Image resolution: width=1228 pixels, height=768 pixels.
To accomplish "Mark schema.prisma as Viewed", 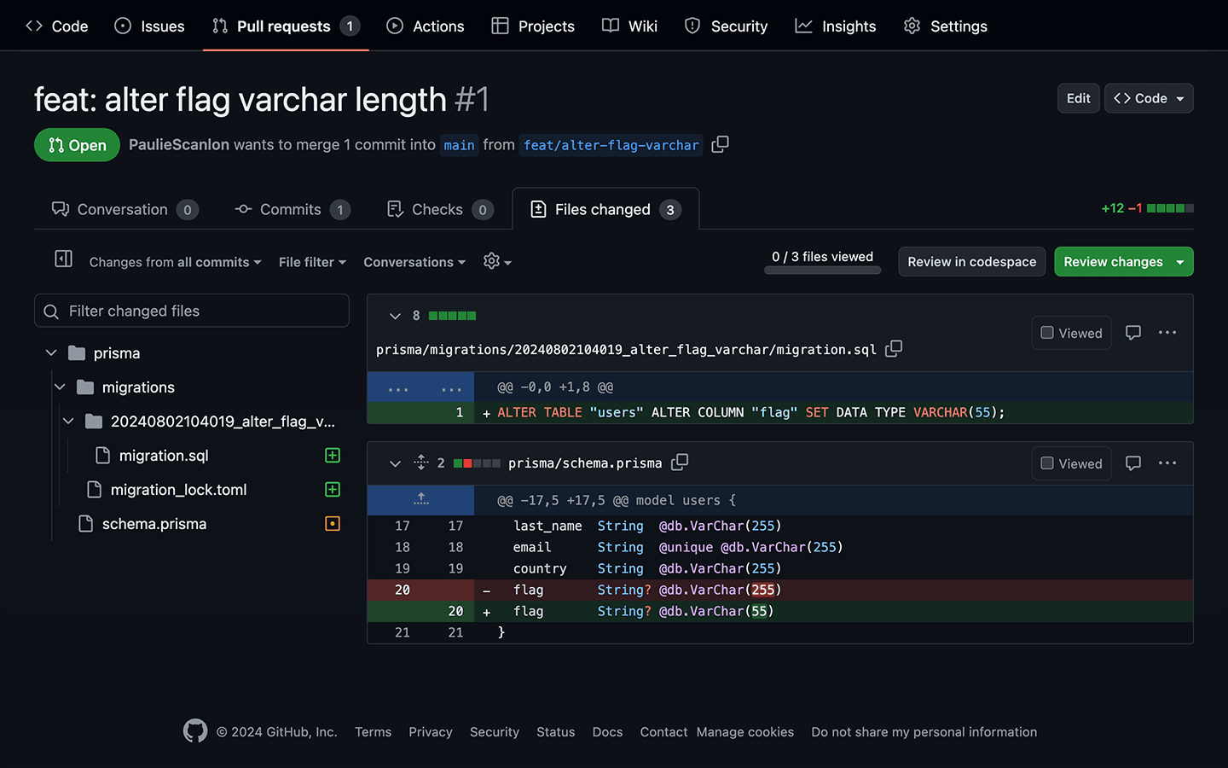I will click(1071, 463).
